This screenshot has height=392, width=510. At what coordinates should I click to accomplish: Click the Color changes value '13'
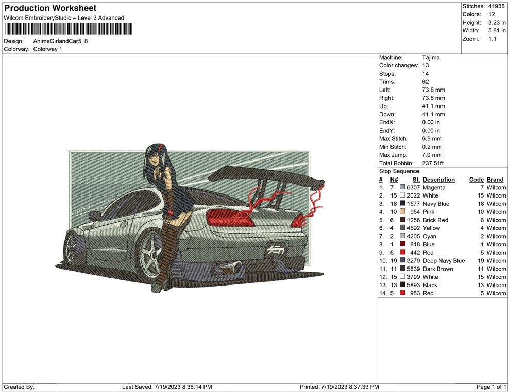(x=426, y=65)
